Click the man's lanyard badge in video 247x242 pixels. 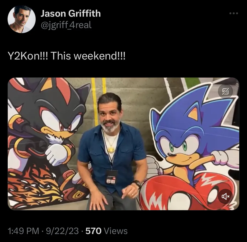[111, 177]
